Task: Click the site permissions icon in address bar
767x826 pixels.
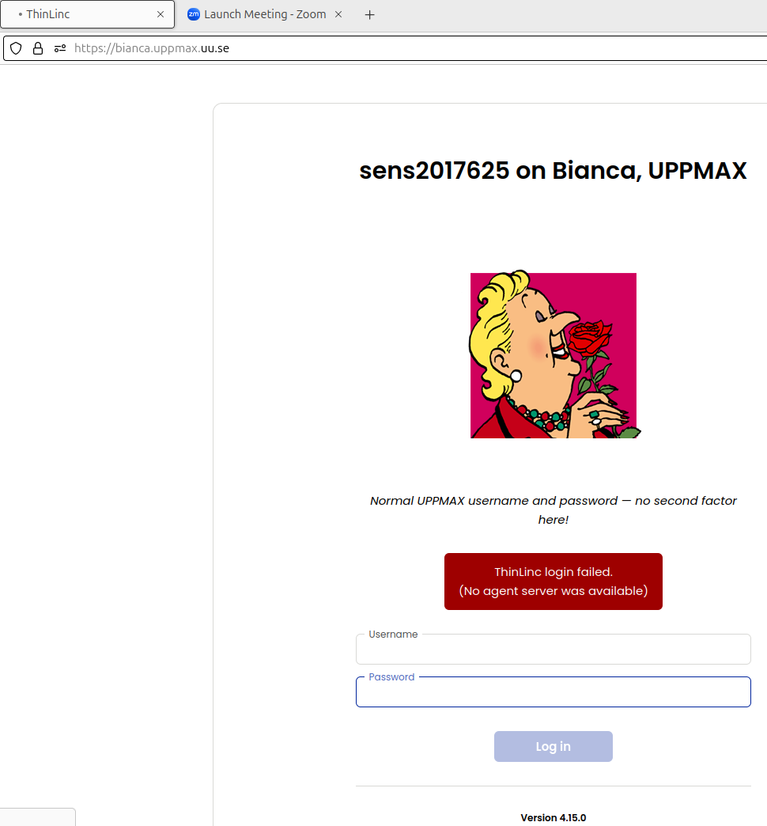Action: pos(59,48)
